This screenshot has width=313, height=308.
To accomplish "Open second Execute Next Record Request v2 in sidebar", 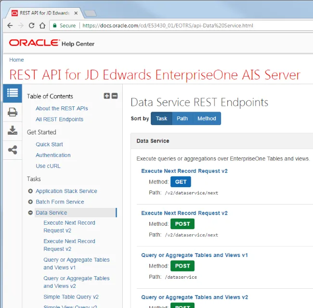I will pyautogui.click(x=69, y=245).
